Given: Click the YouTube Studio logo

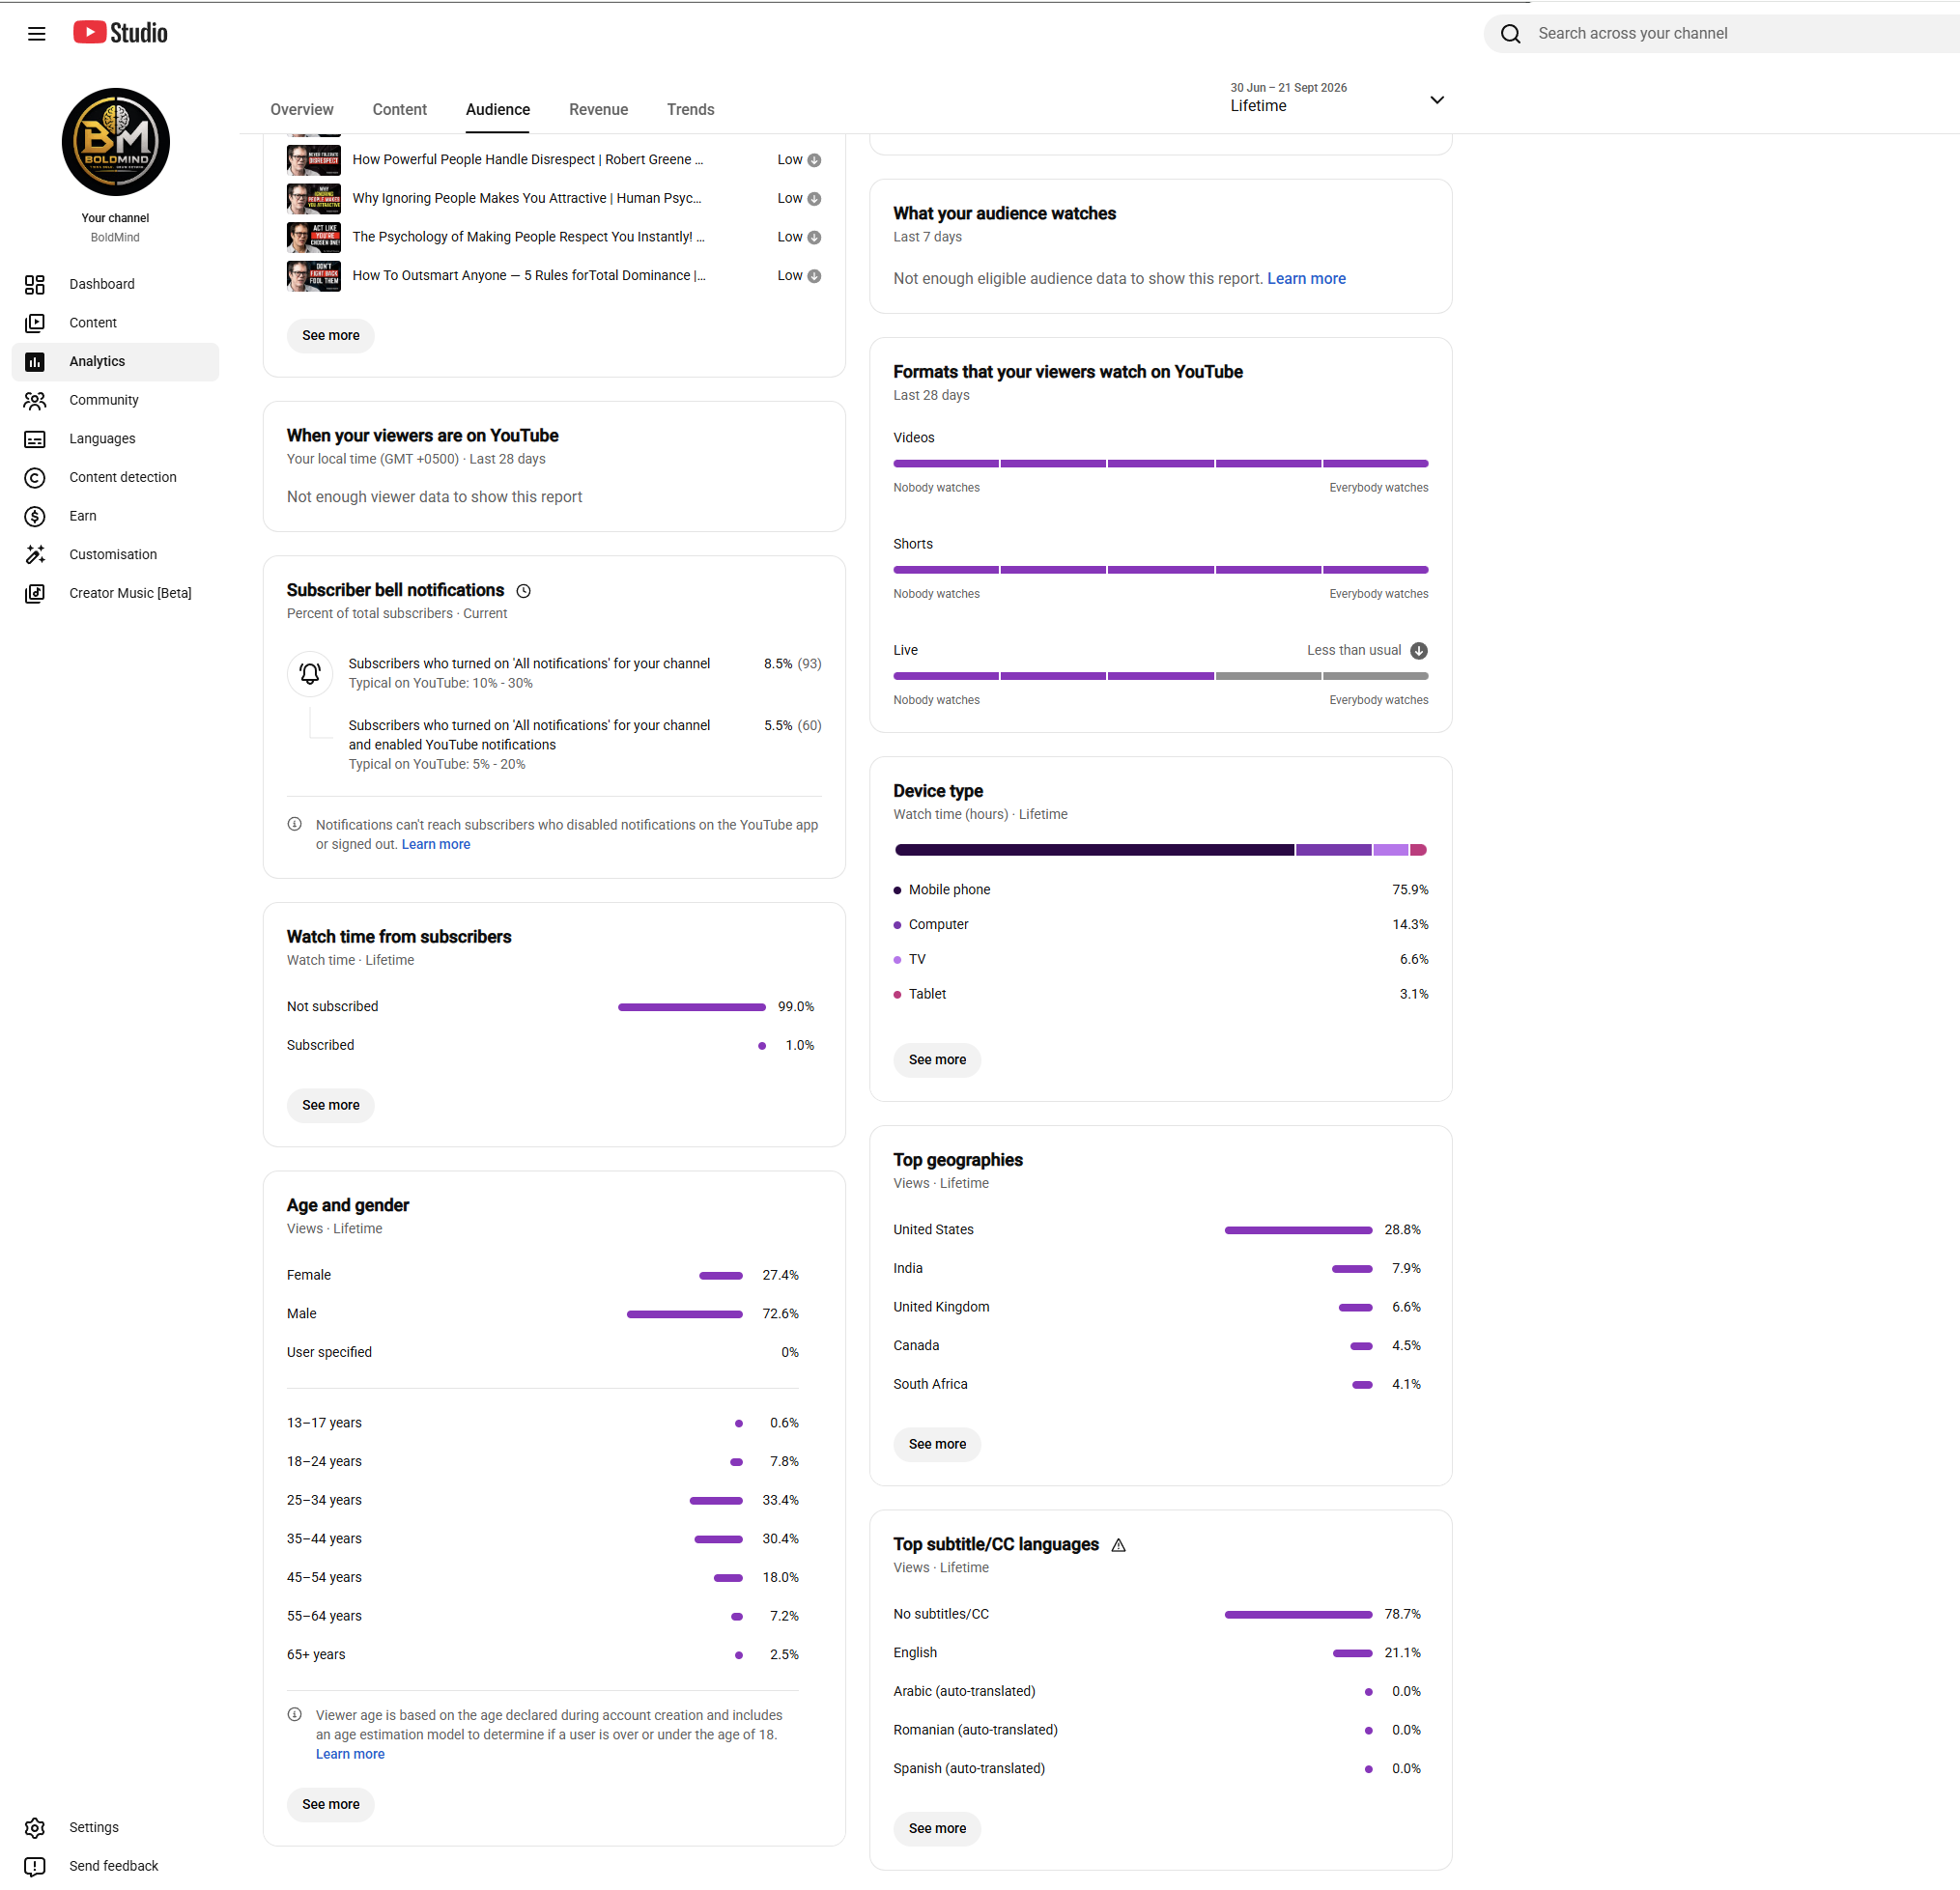Looking at the screenshot, I should tap(120, 33).
